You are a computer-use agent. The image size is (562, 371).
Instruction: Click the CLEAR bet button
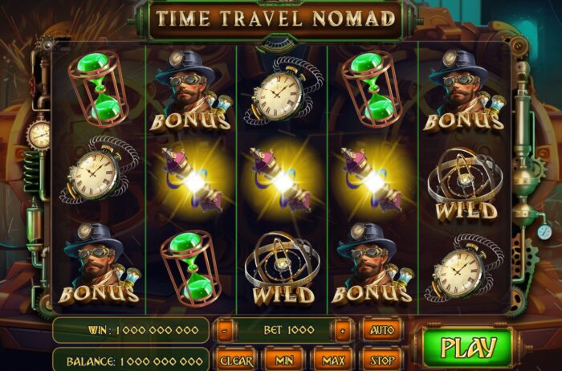point(236,360)
